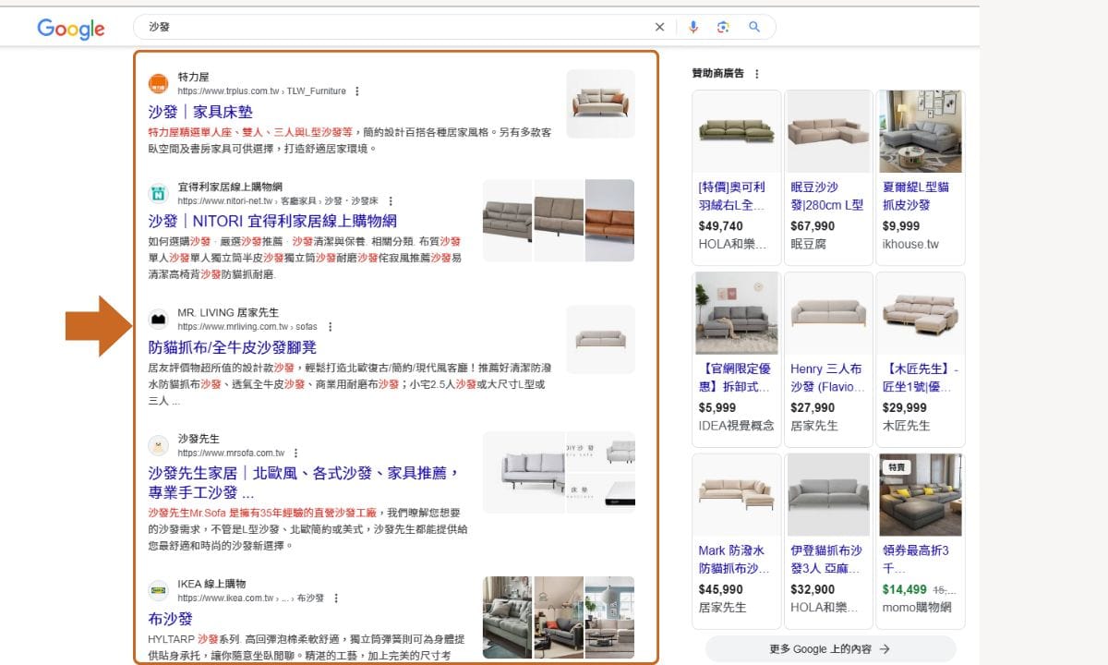The width and height of the screenshot is (1108, 665).
Task: Click the https://www.mrsofa.com.tw URL text
Action: coord(231,453)
